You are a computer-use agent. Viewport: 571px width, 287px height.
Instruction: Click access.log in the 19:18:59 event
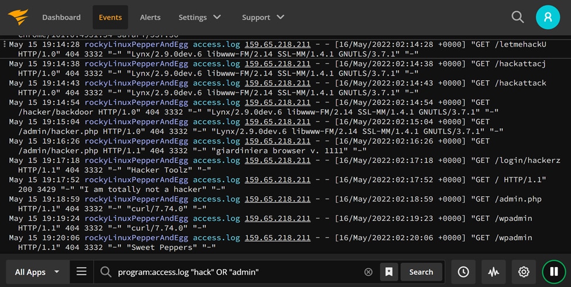(216, 199)
